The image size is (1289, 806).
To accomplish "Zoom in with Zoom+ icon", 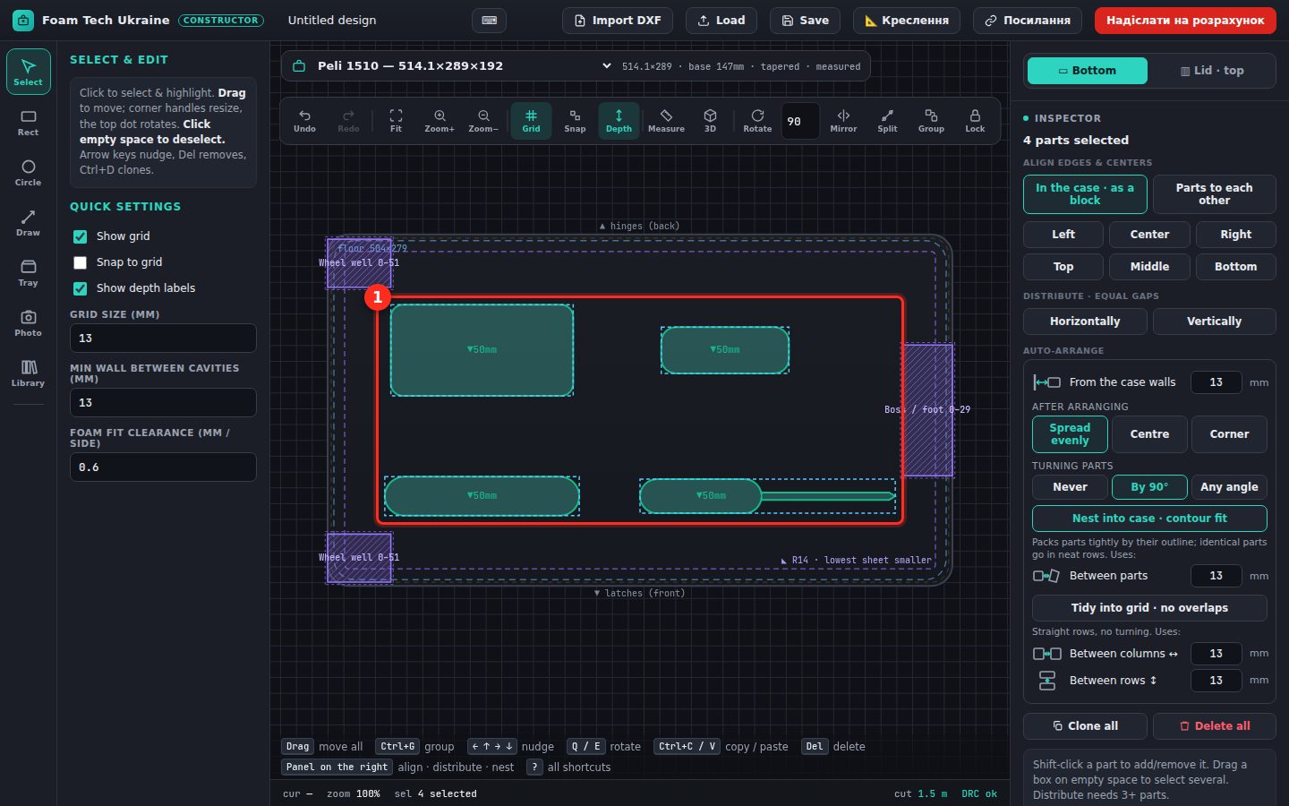I will click(440, 121).
